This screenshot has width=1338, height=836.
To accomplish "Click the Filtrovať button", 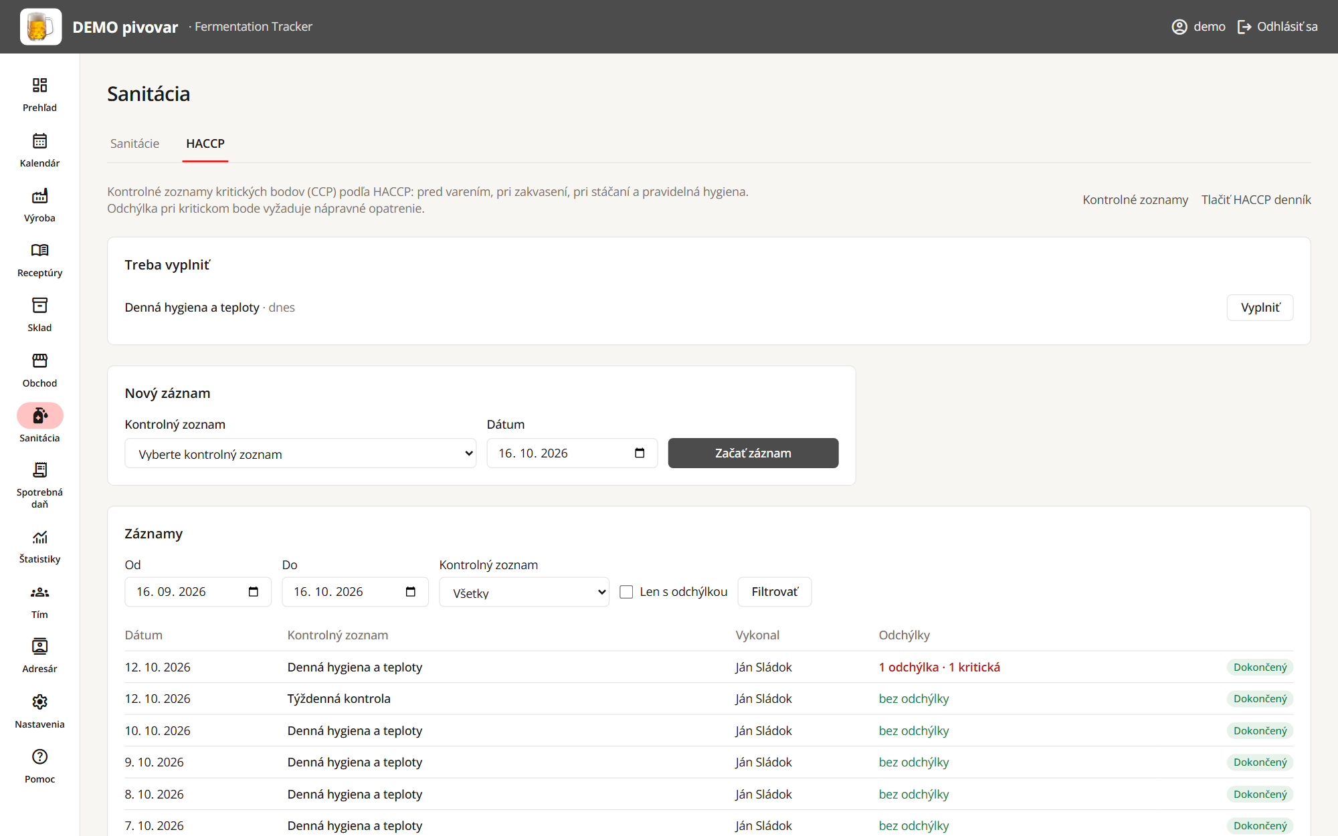I will [774, 592].
